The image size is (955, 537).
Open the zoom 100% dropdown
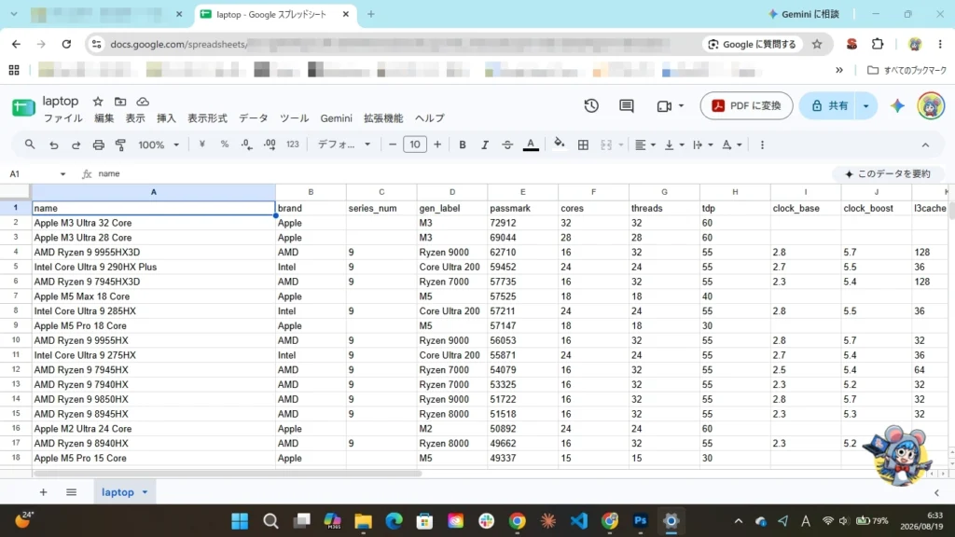(x=159, y=145)
